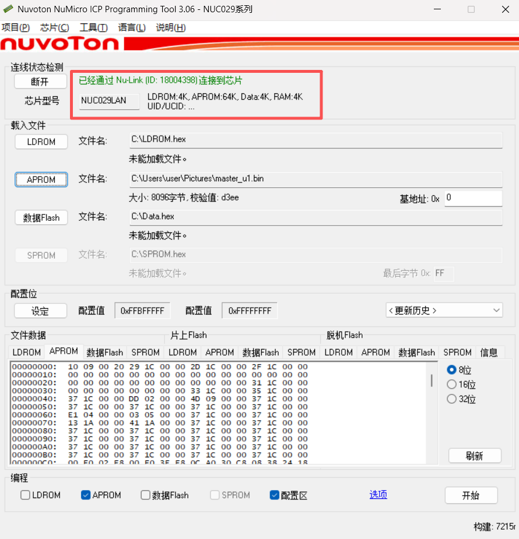This screenshot has height=539, width=519.
Task: Select the 32位 display radio button
Action: coord(451,399)
